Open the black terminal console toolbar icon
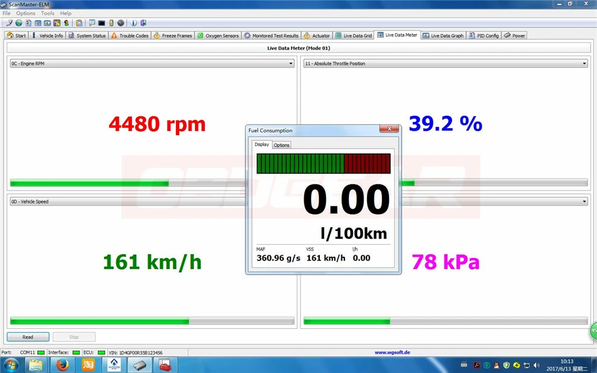 coord(101,23)
